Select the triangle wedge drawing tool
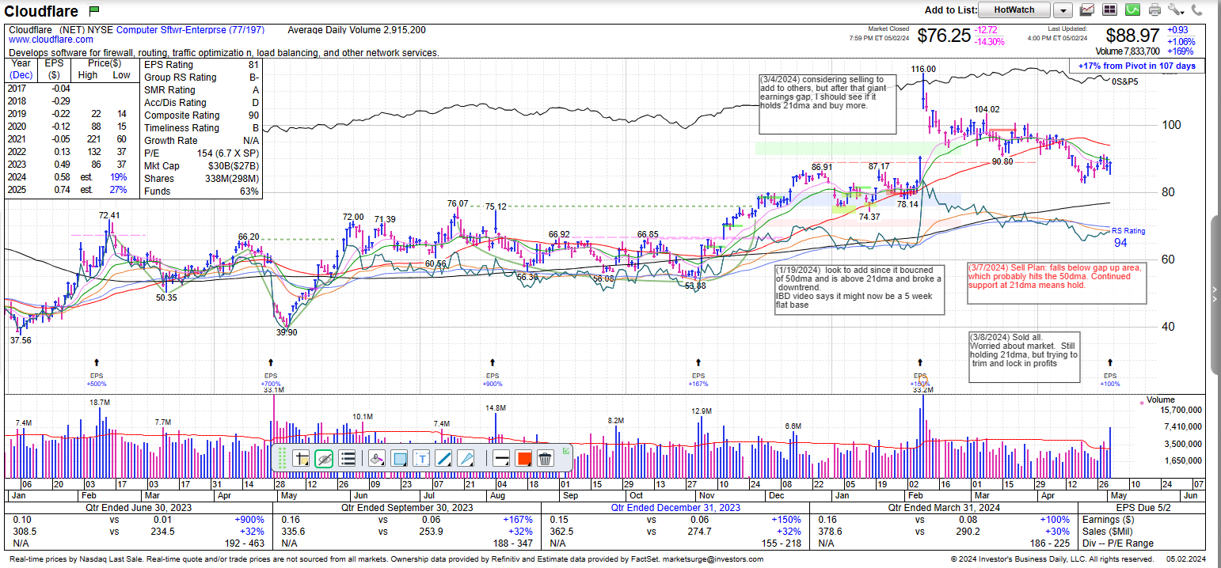1221x568 pixels. pos(466,458)
